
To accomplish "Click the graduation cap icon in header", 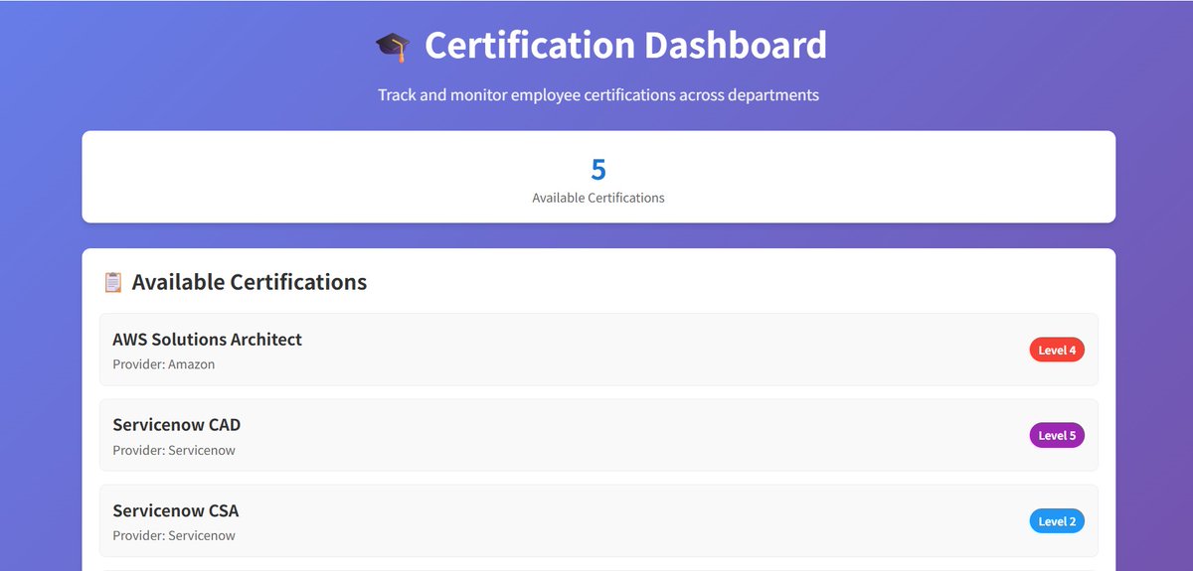I will point(393,47).
